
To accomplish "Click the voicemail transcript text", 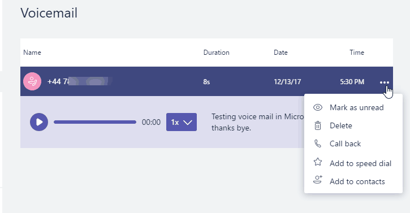I will click(257, 122).
